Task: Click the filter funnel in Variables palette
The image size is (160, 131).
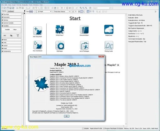Action: pyautogui.click(x=18, y=36)
